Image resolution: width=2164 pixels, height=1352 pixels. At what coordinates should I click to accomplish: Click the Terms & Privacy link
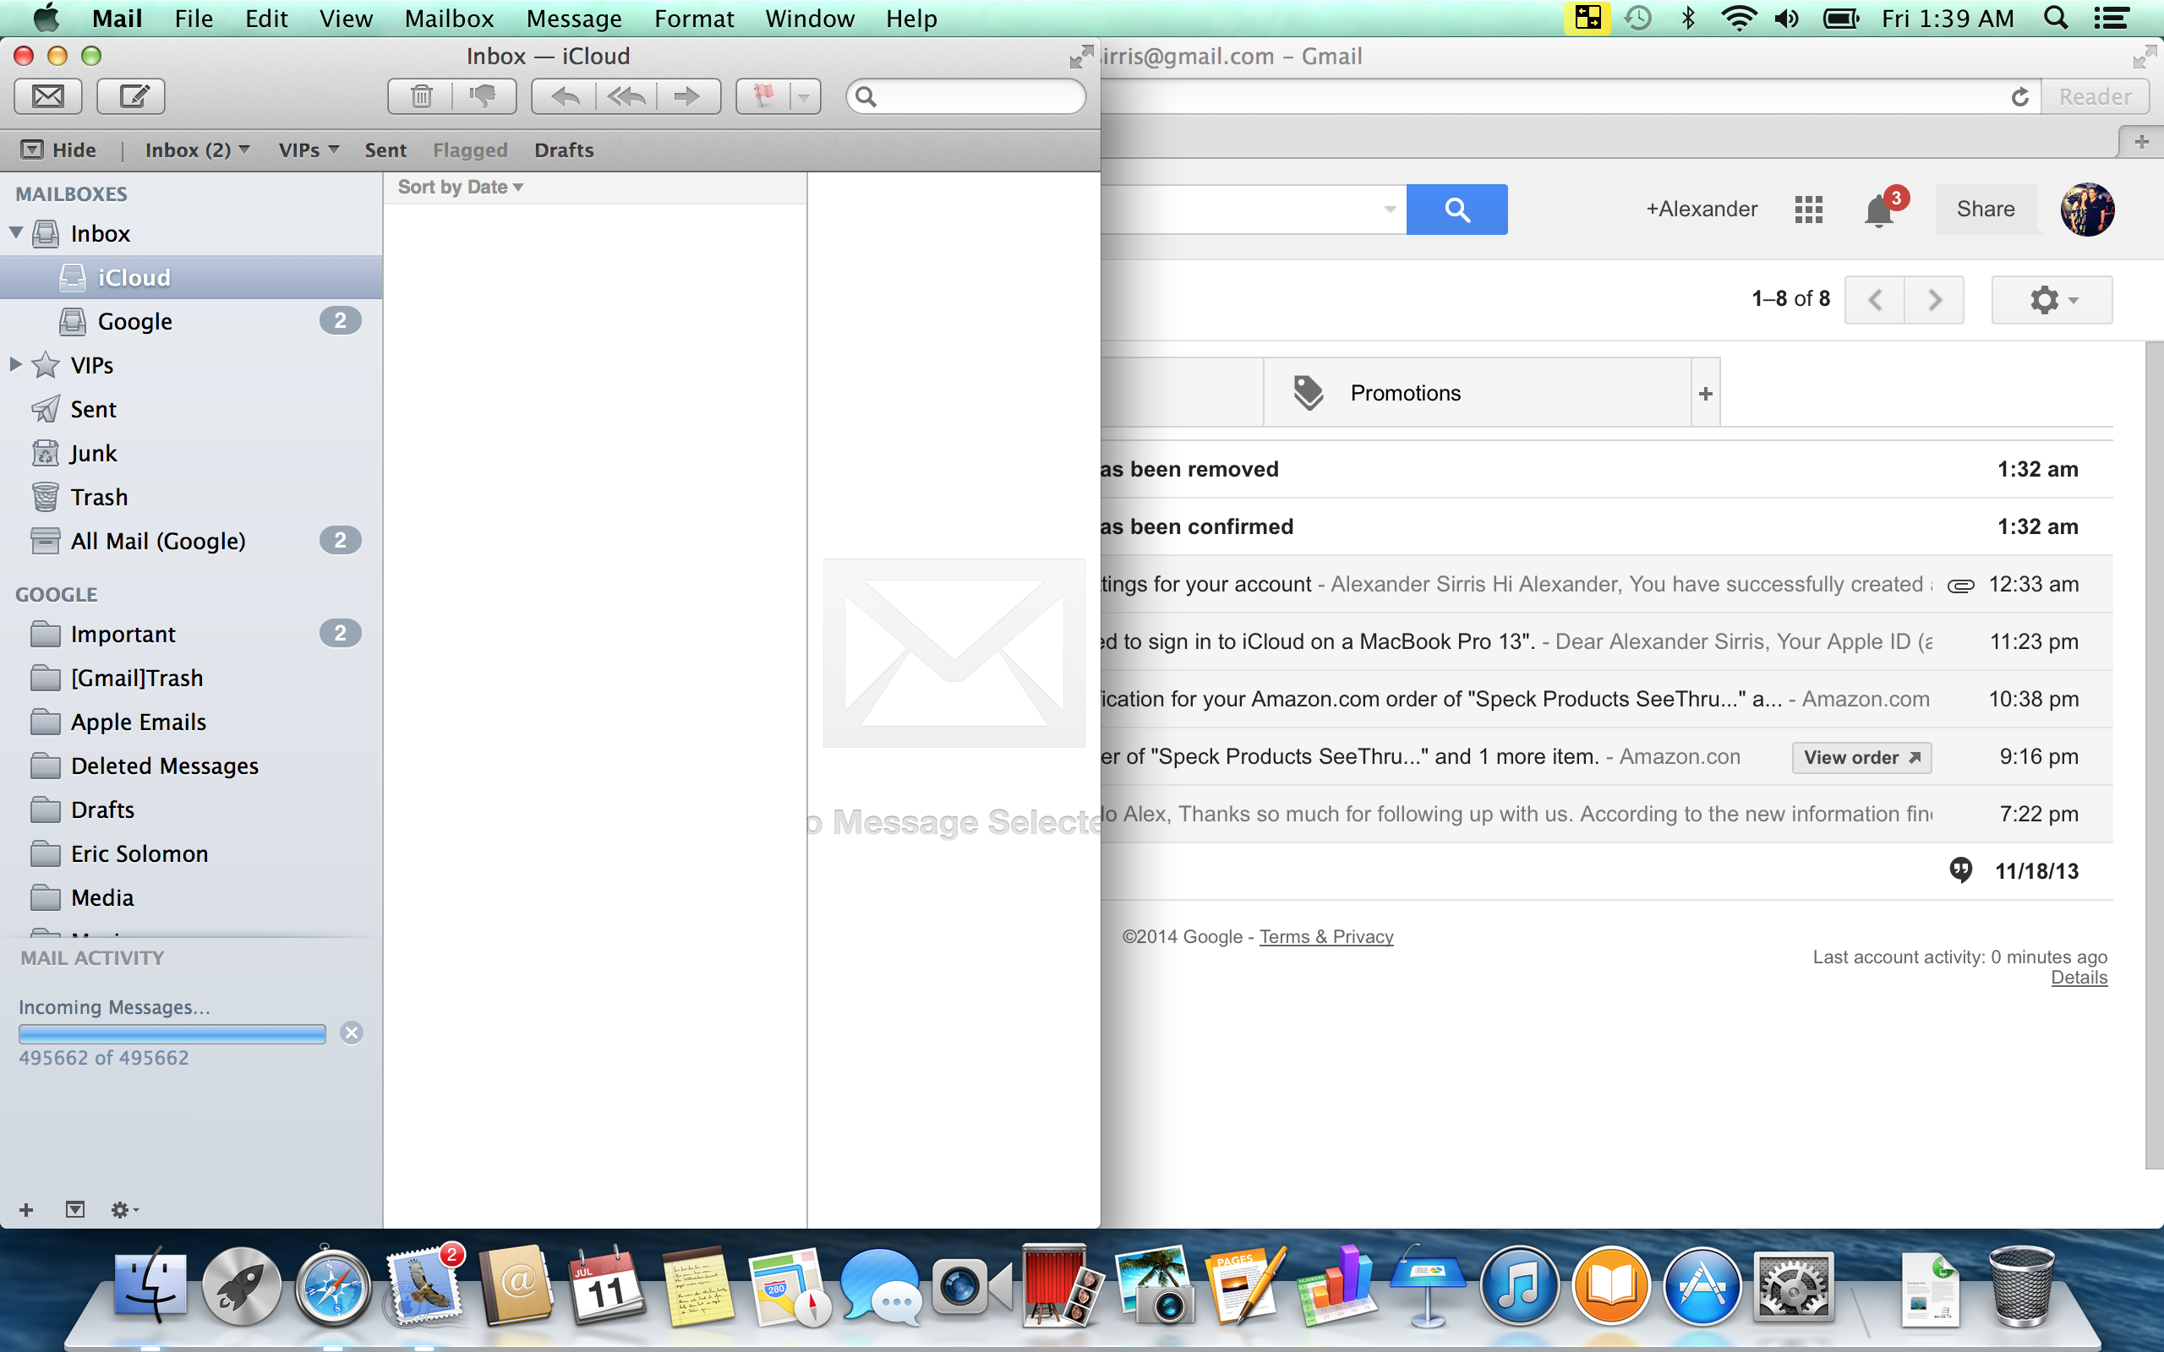coord(1325,936)
